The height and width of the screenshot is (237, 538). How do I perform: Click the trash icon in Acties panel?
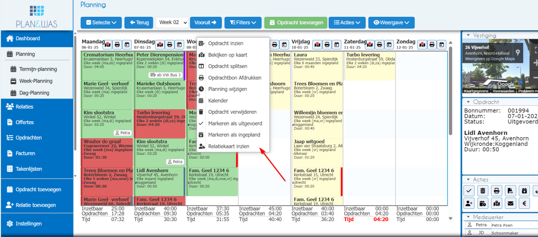pyautogui.click(x=483, y=191)
